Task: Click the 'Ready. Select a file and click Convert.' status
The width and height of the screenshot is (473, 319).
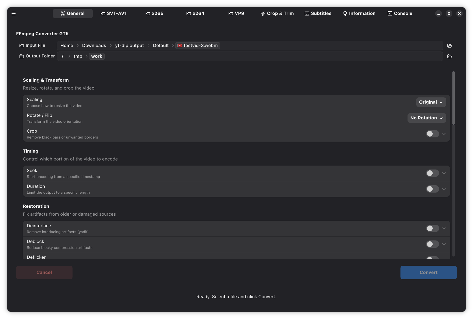Action: [x=236, y=297]
